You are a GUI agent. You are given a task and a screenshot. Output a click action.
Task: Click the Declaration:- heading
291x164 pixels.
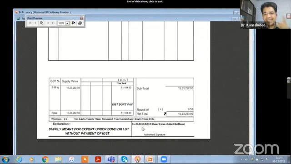pyautogui.click(x=62, y=124)
